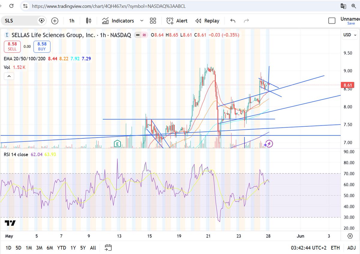Select the 5Y time range
The height and width of the screenshot is (254, 360).
[83, 248]
